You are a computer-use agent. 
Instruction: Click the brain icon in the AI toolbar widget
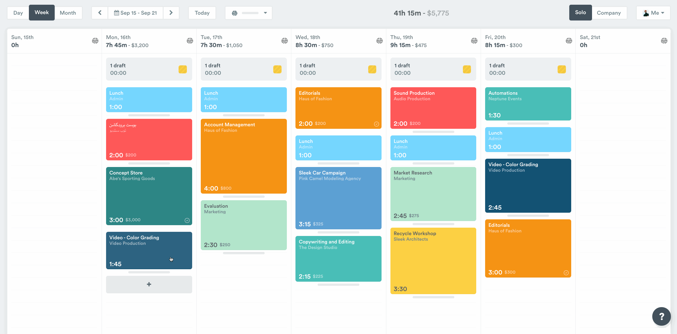coord(235,13)
